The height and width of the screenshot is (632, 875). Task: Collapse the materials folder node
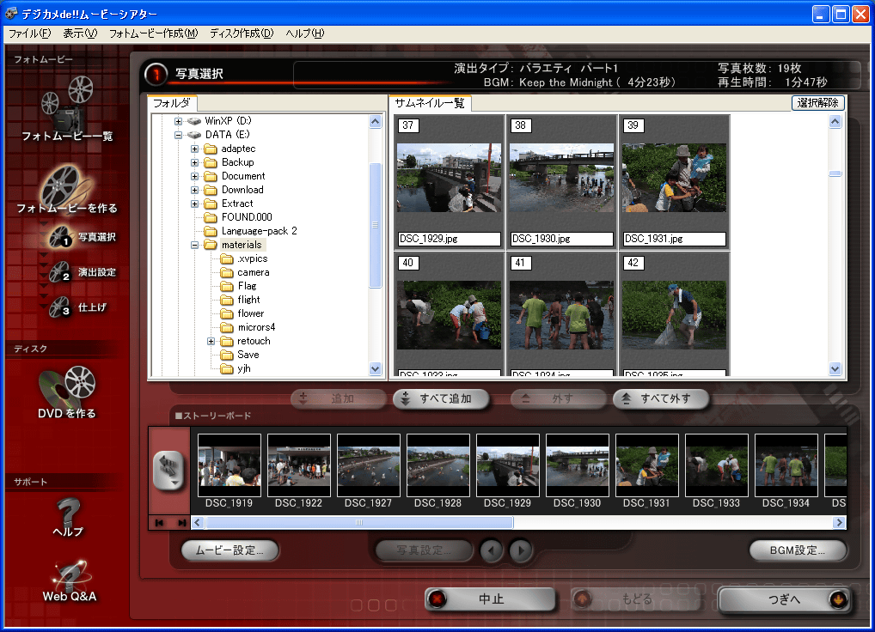coord(194,246)
